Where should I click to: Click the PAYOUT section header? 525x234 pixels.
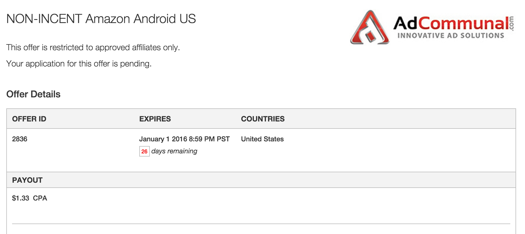[x=27, y=180]
